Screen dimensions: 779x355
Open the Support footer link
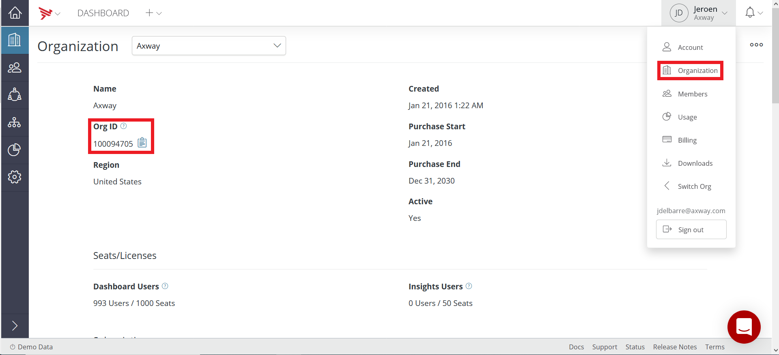click(605, 347)
